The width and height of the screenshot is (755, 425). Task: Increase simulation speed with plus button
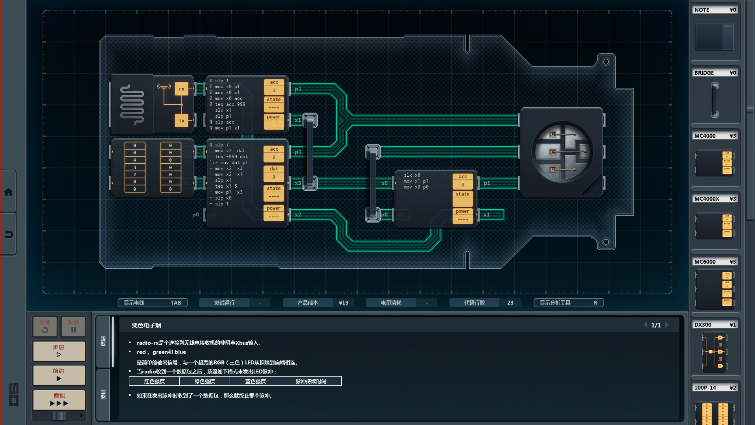point(81,416)
